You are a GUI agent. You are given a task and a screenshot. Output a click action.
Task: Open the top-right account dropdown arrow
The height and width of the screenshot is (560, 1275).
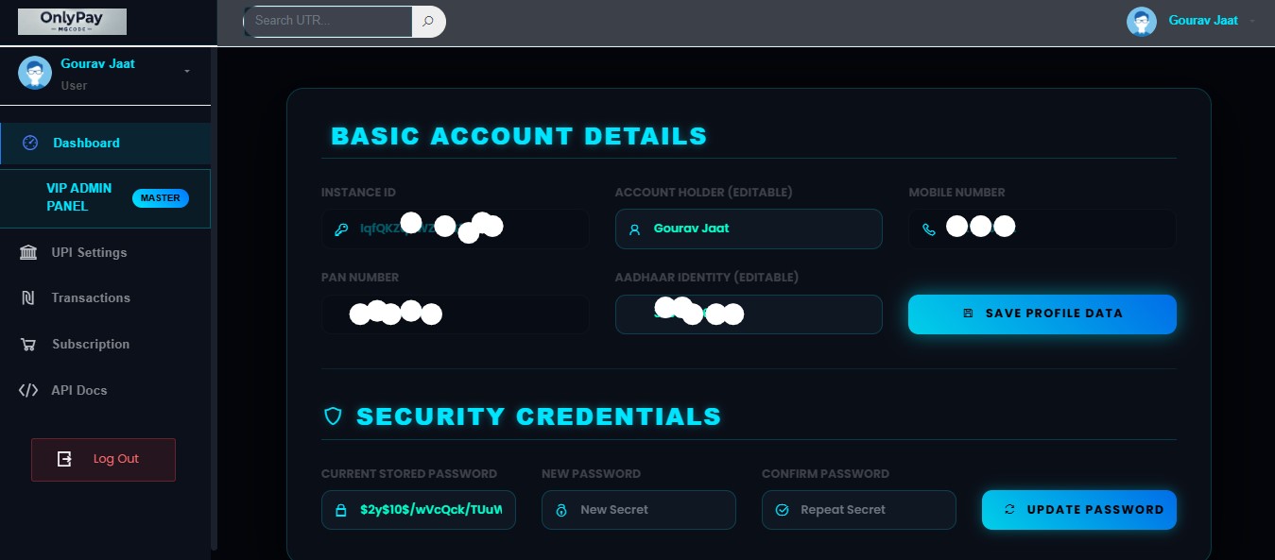coord(1253,21)
